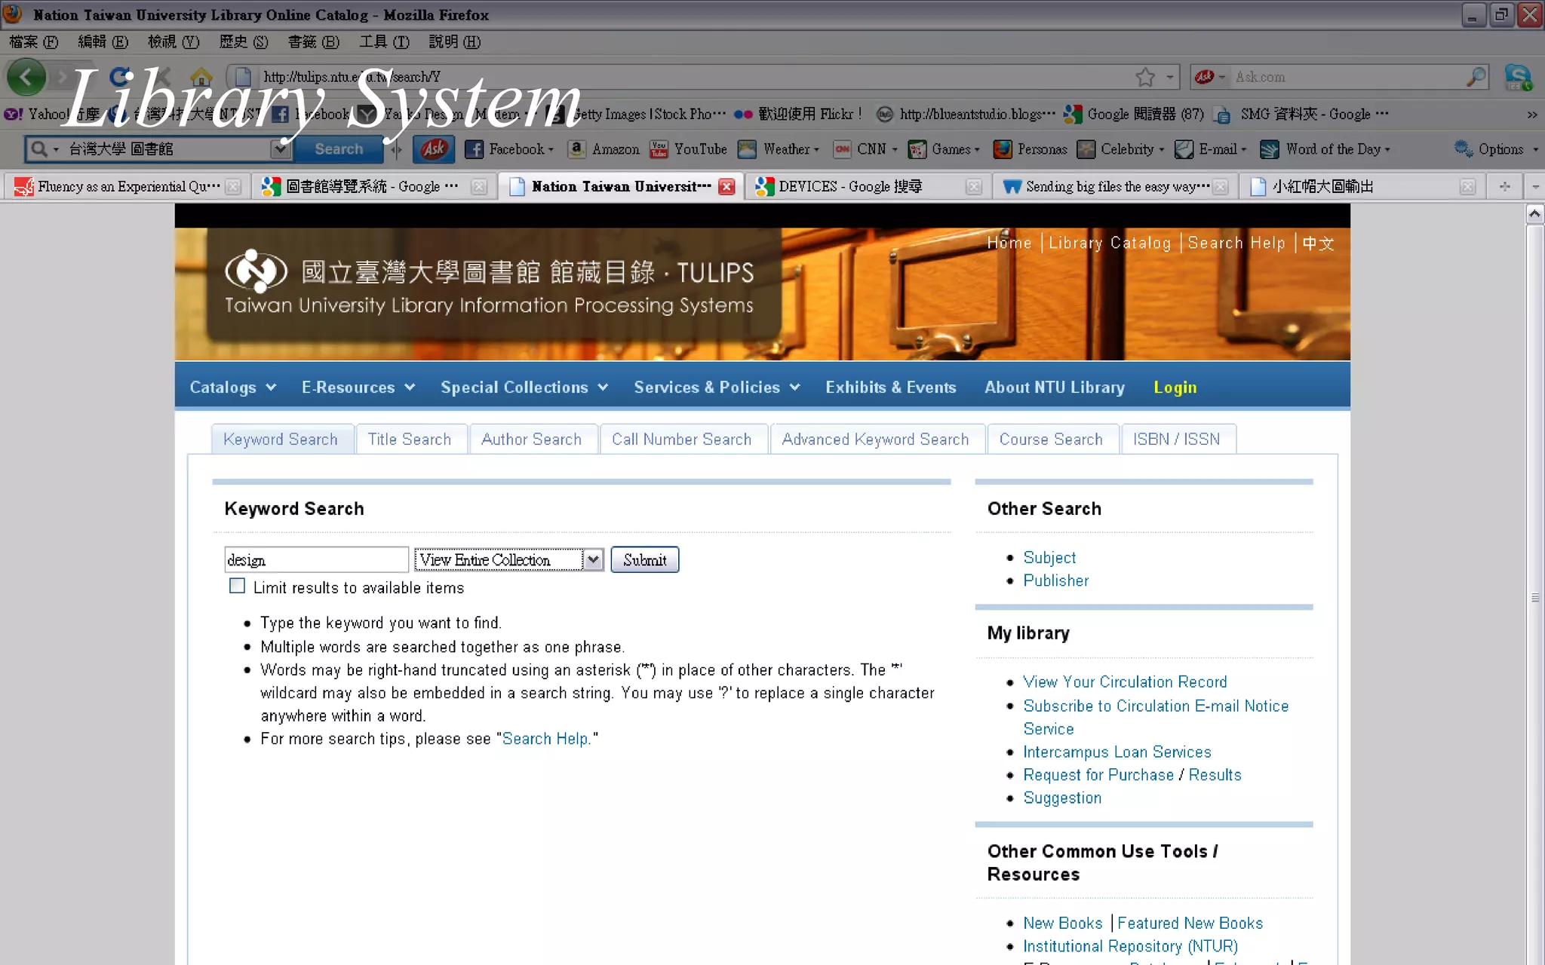This screenshot has height=965, width=1545.
Task: Open the E-mail toolbar button
Action: pos(1211,149)
